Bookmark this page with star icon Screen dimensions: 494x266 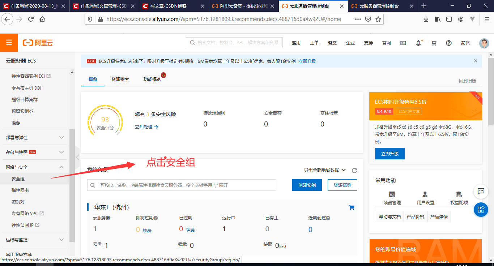pyautogui.click(x=378, y=19)
